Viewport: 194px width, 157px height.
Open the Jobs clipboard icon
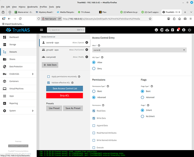coord(173,30)
